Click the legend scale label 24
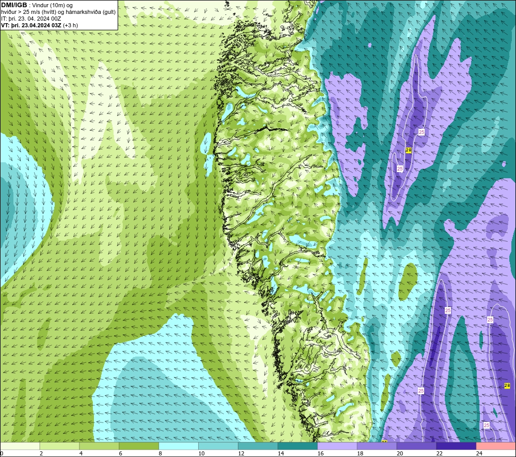This screenshot has width=516, height=457. [479, 453]
